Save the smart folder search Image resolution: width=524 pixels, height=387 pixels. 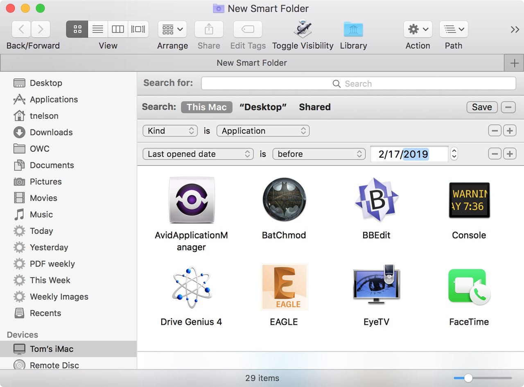482,107
